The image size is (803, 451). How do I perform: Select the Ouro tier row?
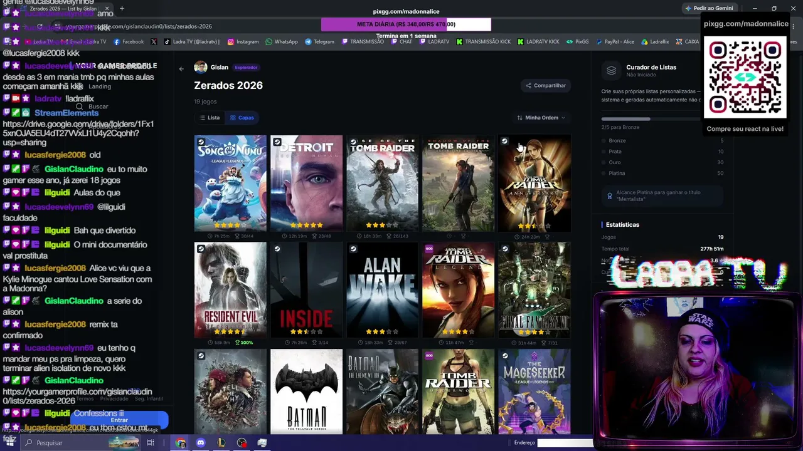click(x=662, y=162)
